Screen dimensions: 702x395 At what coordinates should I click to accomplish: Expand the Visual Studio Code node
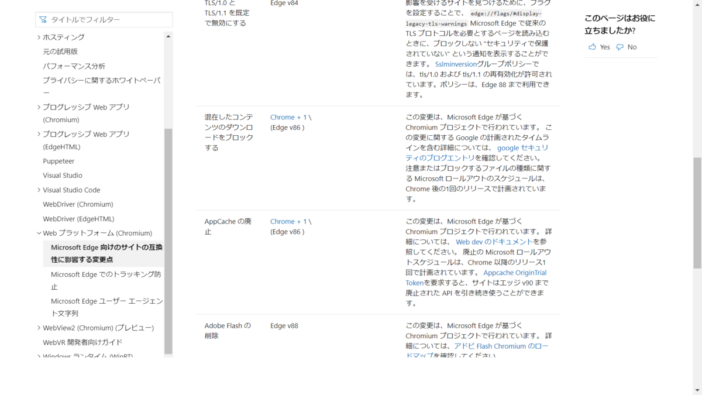pyautogui.click(x=39, y=190)
